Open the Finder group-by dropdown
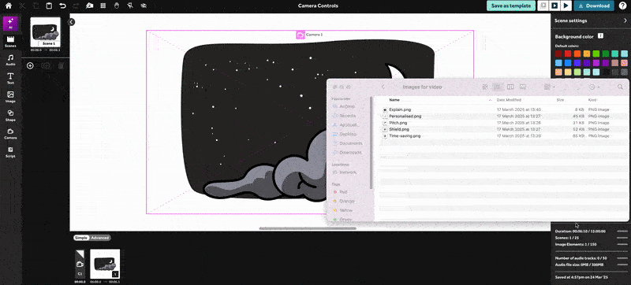Image resolution: width=631 pixels, height=285 pixels. (x=549, y=87)
